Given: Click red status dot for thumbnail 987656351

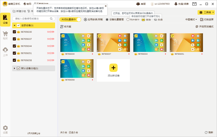Looking at the screenshot, I should (x=202, y=54).
